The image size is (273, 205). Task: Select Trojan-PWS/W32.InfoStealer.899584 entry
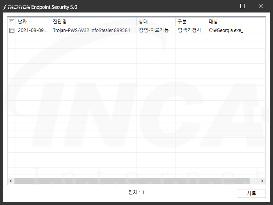(92, 30)
